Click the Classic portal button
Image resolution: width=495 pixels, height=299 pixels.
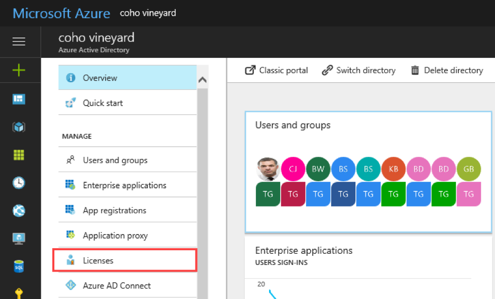point(277,70)
